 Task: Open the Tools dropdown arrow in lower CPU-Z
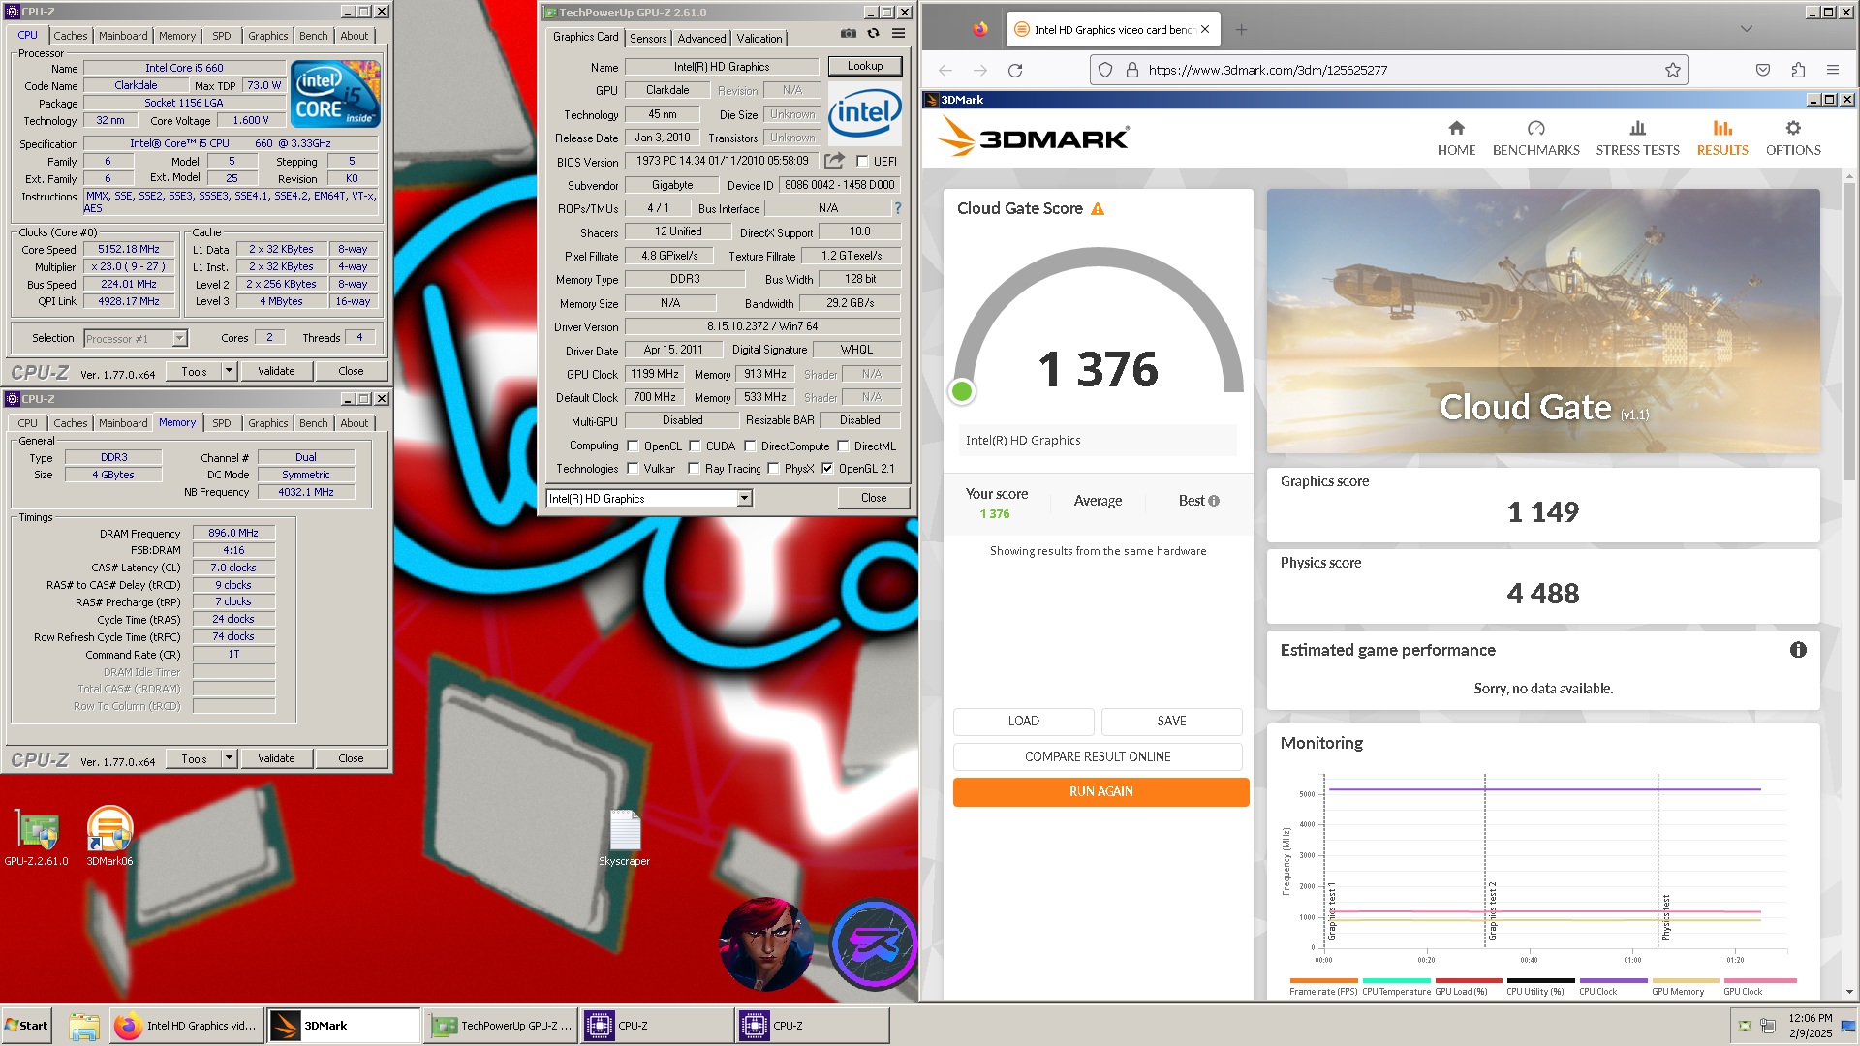click(229, 758)
